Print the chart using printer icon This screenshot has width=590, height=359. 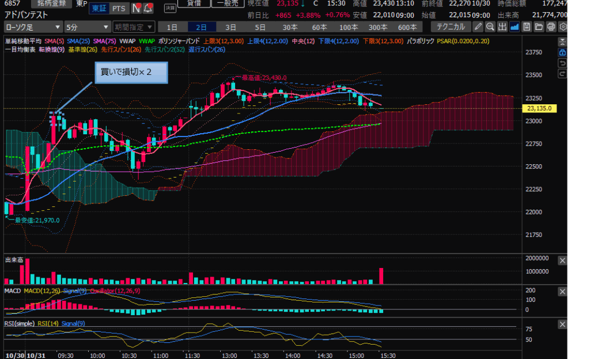point(551,27)
